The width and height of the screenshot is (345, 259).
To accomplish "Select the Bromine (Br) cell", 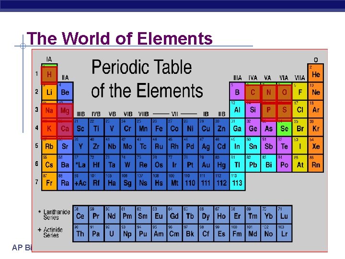I will pos(300,128).
